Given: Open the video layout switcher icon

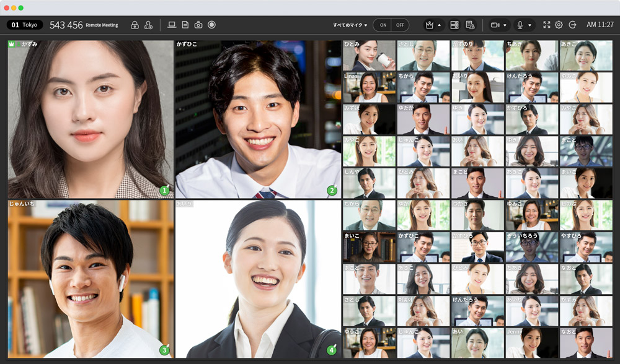Looking at the screenshot, I should [x=454, y=25].
